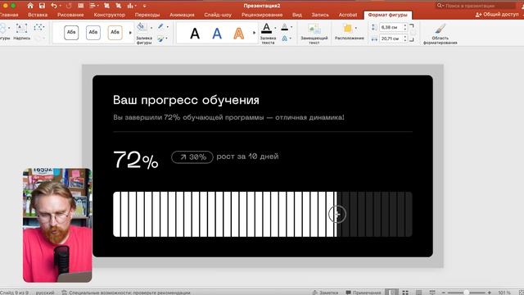Click the width stepper arrows
Image resolution: width=524 pixels, height=295 pixels.
point(405,39)
